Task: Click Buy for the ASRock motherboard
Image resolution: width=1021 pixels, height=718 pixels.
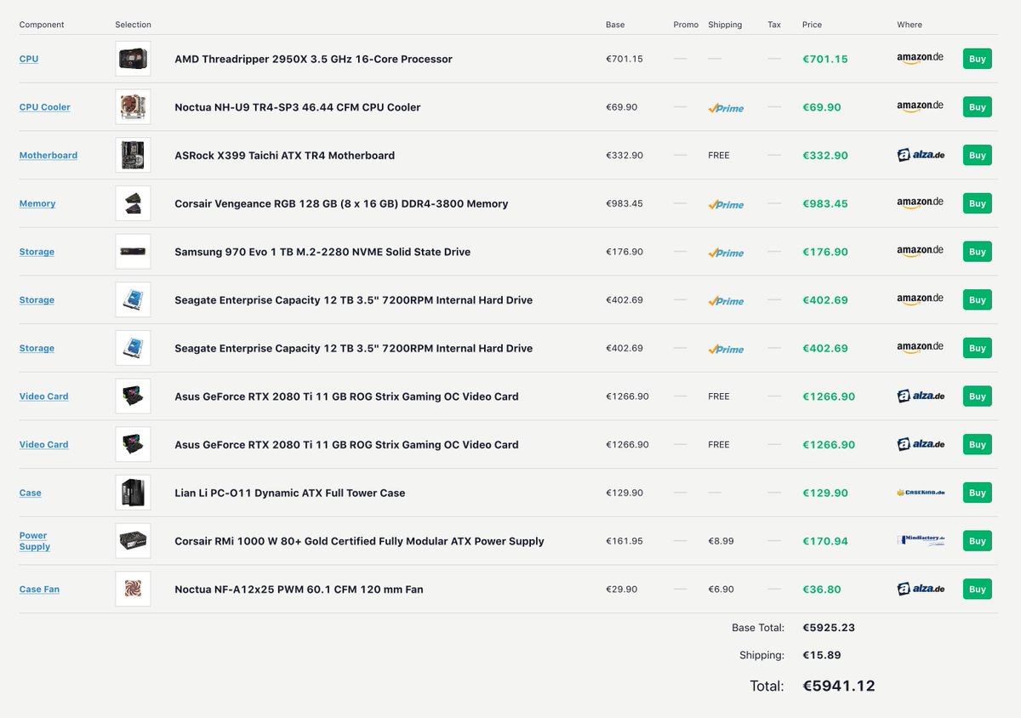Action: coord(978,155)
